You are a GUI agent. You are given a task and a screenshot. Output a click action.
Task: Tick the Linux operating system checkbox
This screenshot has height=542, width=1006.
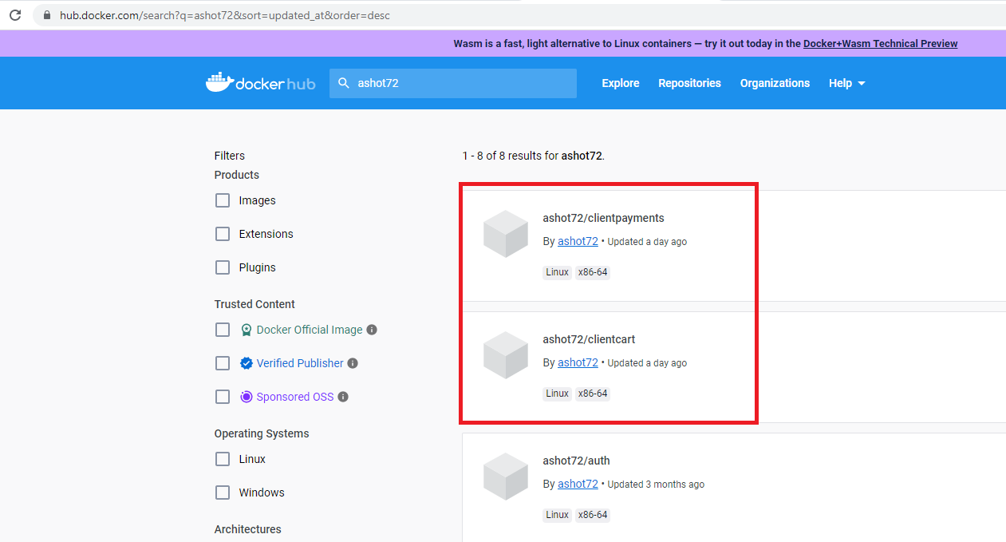pyautogui.click(x=223, y=459)
